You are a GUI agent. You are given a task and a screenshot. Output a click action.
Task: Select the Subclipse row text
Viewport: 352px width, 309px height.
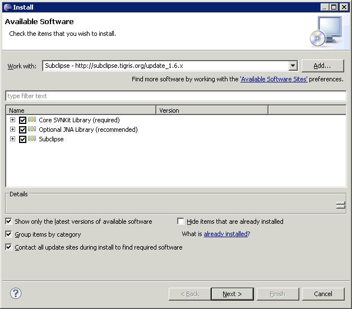51,139
